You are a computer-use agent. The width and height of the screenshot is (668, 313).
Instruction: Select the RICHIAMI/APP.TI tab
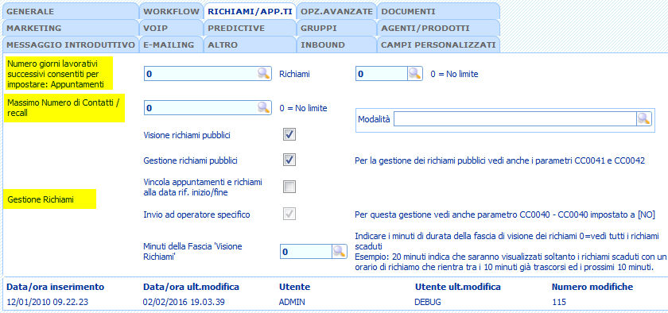(x=250, y=11)
